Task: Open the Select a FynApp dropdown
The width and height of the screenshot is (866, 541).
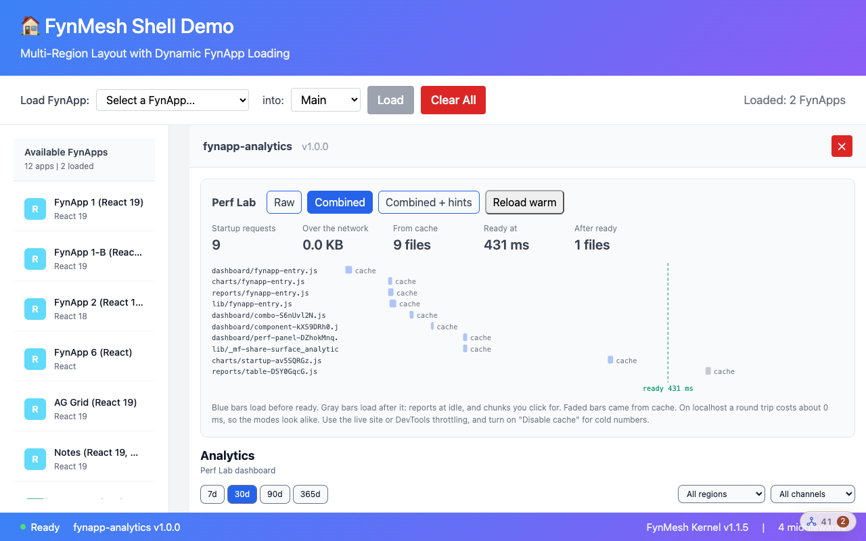Action: coord(173,100)
